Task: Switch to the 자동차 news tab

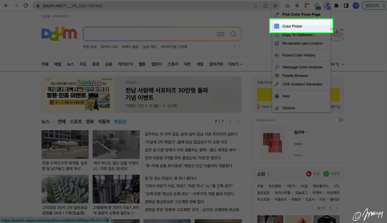Action: 104,122
